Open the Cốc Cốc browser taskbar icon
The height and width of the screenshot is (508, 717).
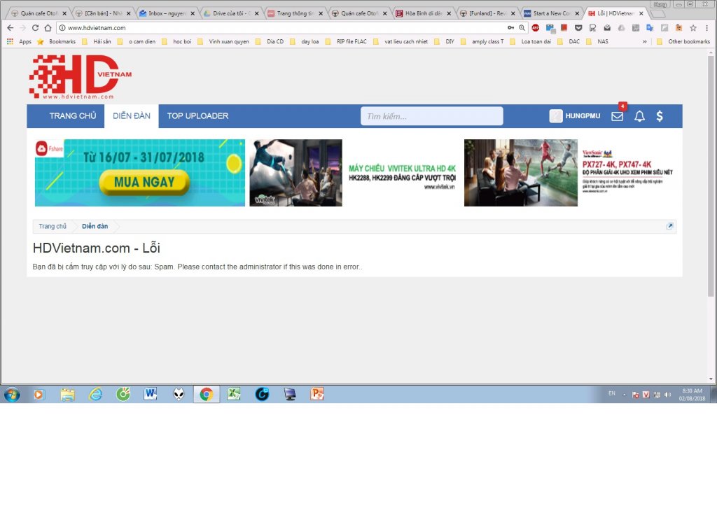123,394
